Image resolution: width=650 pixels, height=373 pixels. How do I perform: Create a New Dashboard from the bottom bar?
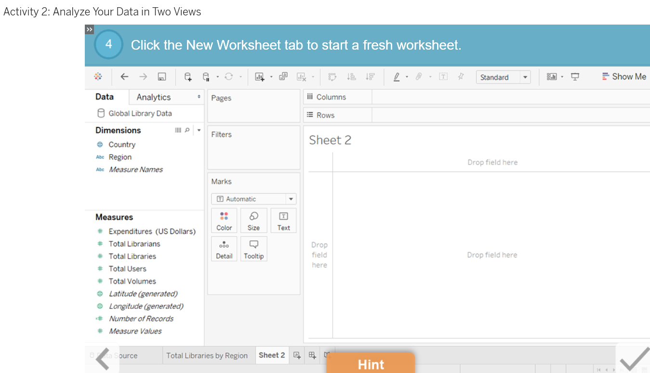312,355
